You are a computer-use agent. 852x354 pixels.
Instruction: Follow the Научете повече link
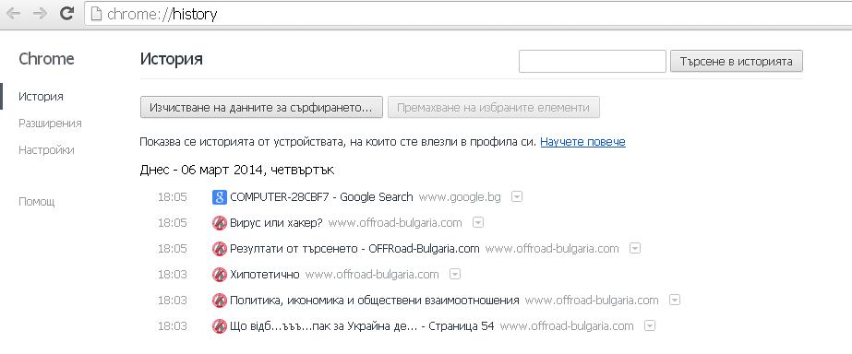coord(582,142)
